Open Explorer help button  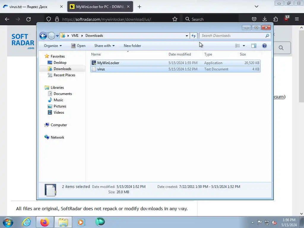265,46
